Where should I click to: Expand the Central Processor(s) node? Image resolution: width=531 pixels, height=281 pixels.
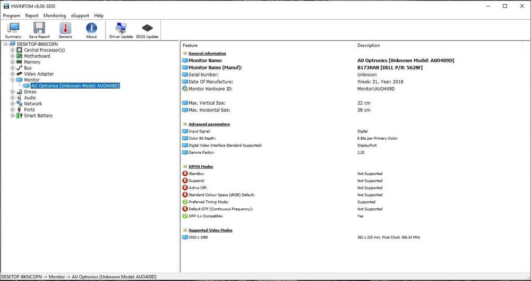click(12, 50)
